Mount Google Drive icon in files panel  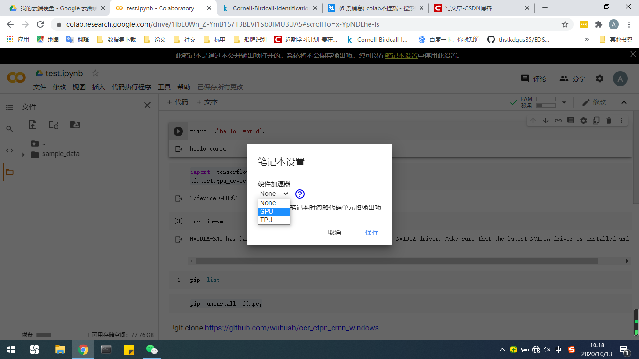[74, 124]
